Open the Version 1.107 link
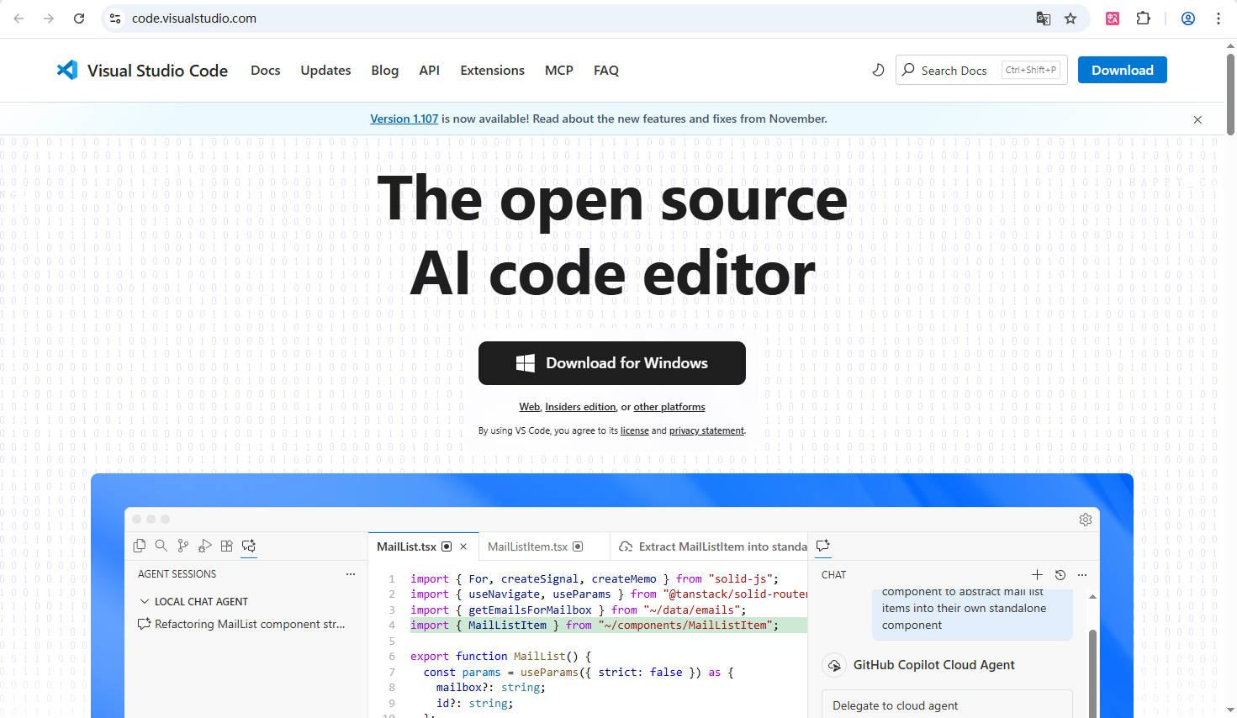The width and height of the screenshot is (1237, 718). point(404,119)
